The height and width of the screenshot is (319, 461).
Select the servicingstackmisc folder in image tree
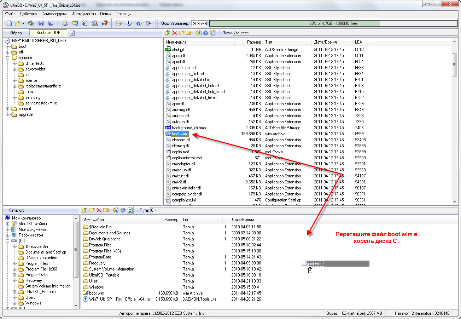[41, 103]
